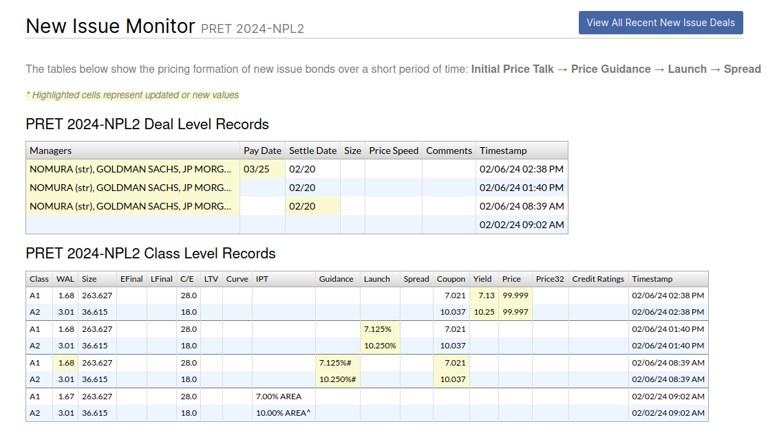Viewport: 777px width, 435px height.
Task: Click the Coupon column header
Action: coord(451,279)
